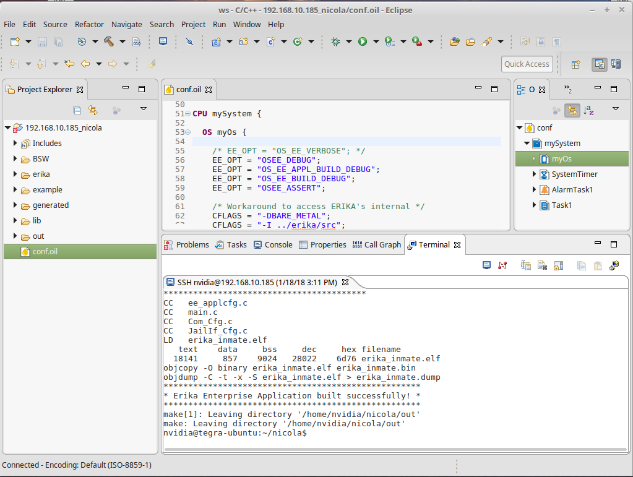Click the hammer Build icon
This screenshot has width=633, height=477.
click(x=109, y=41)
